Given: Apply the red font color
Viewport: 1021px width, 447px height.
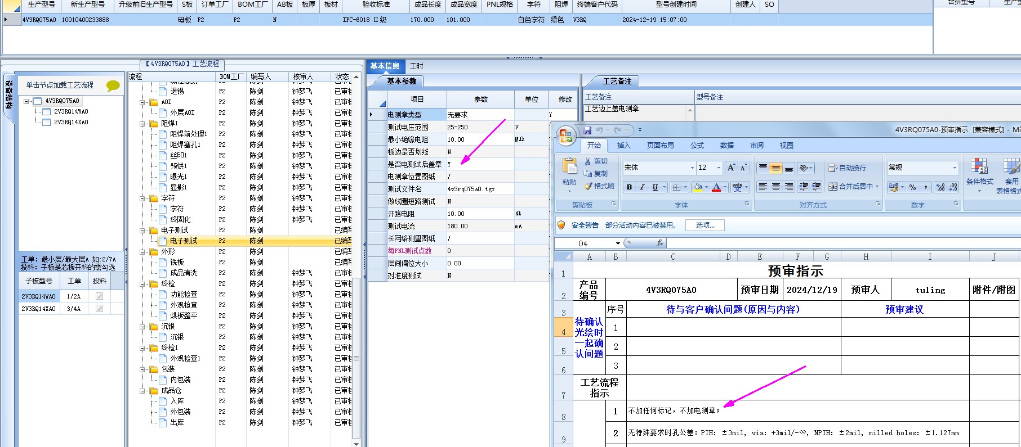Looking at the screenshot, I should pyautogui.click(x=716, y=187).
